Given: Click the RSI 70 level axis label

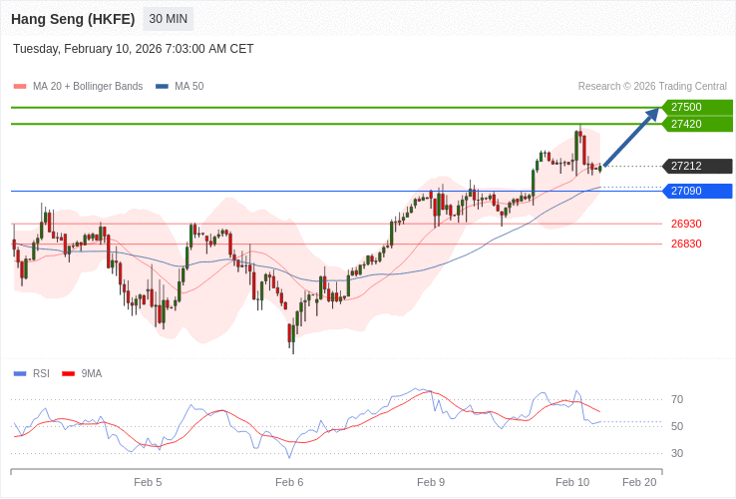Looking at the screenshot, I should (677, 399).
